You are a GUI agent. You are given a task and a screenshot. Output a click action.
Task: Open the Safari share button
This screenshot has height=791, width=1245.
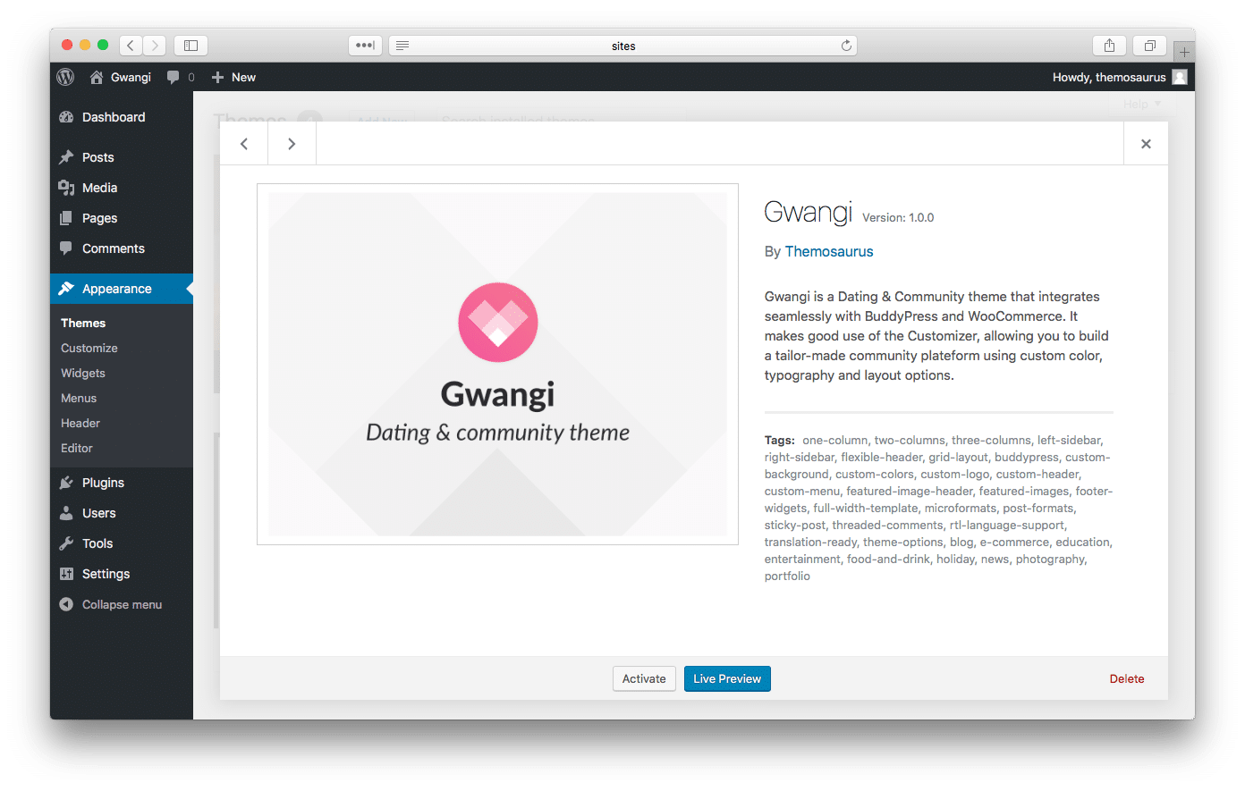(x=1109, y=45)
